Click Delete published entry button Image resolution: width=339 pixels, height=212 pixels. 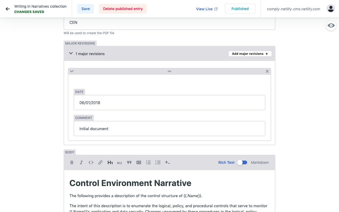point(123,9)
